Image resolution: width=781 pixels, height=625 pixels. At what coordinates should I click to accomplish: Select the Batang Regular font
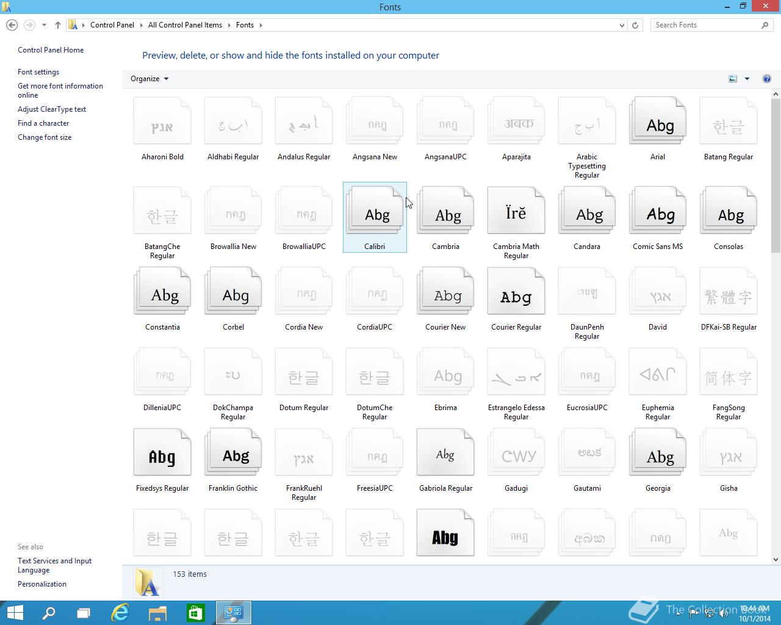point(729,122)
